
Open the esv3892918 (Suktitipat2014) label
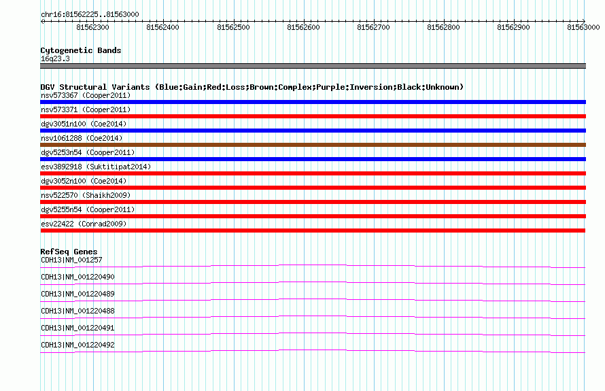96,167
